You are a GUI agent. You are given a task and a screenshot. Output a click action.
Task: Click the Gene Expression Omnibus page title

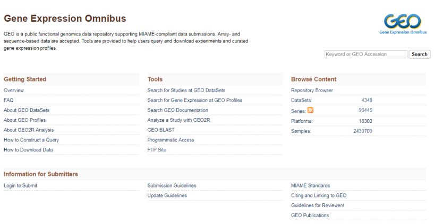coord(65,19)
